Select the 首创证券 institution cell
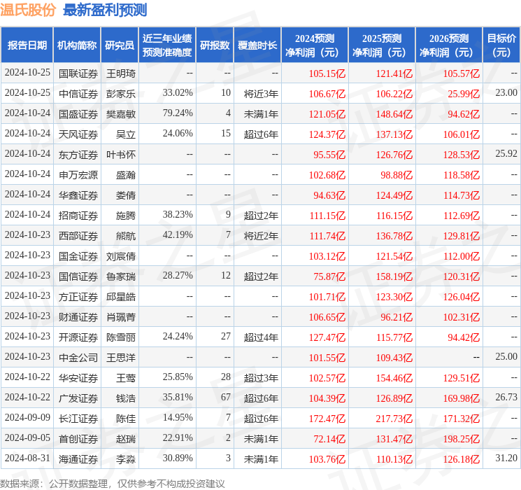521x490 pixels. (78, 439)
